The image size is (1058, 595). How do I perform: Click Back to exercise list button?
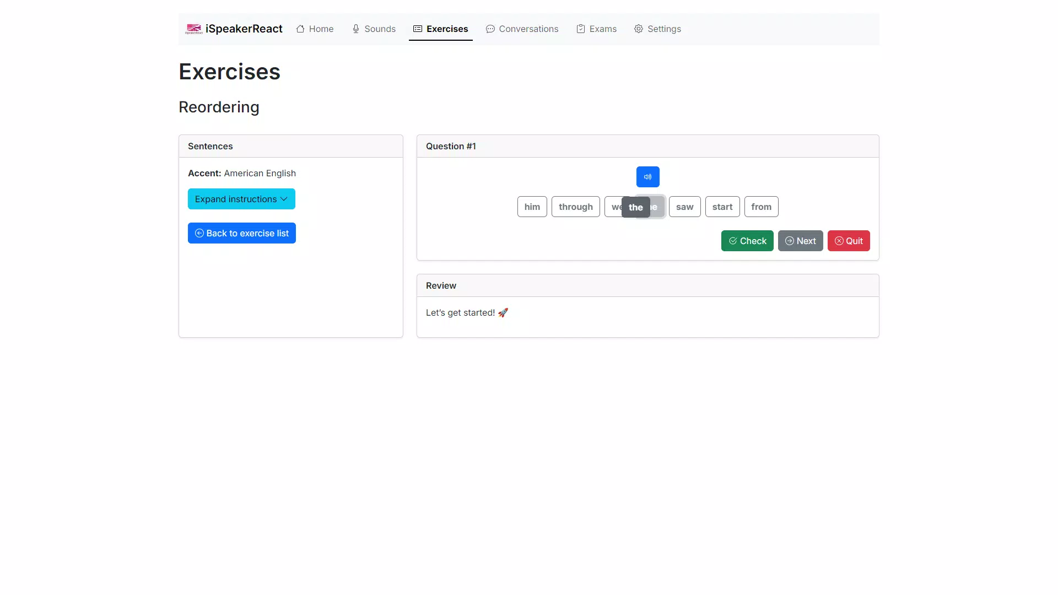coord(242,233)
